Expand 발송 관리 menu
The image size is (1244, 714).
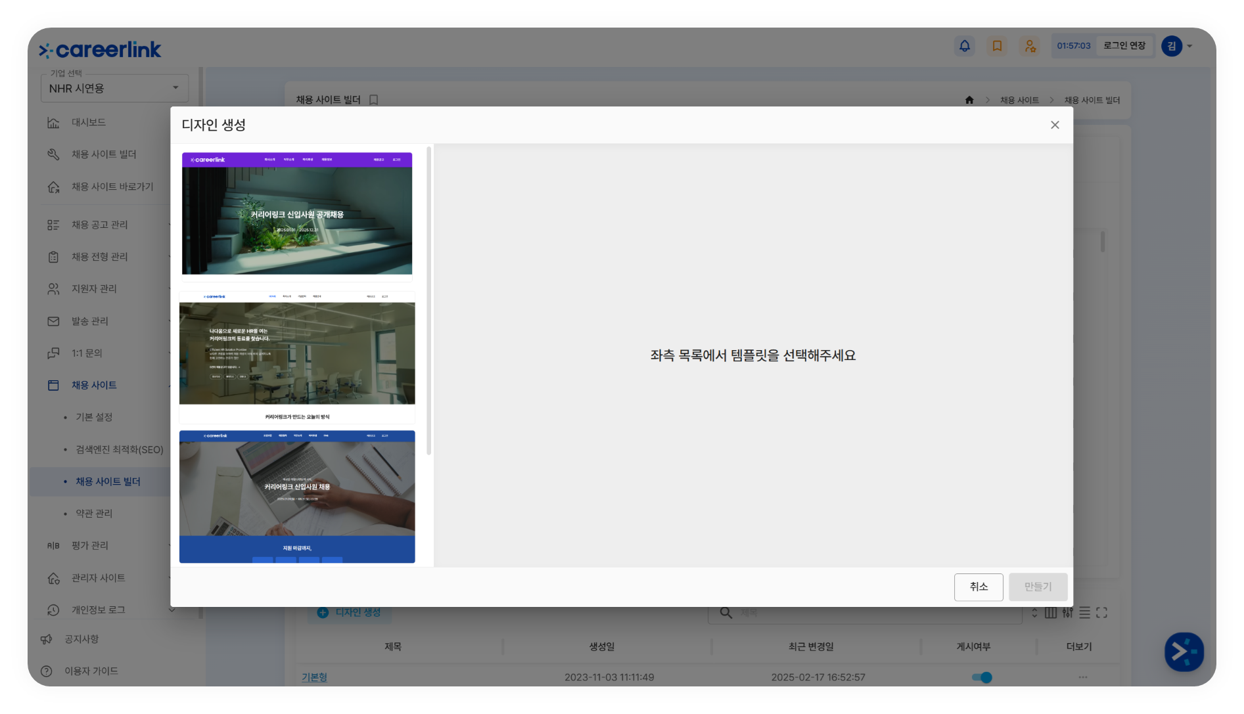tap(90, 321)
